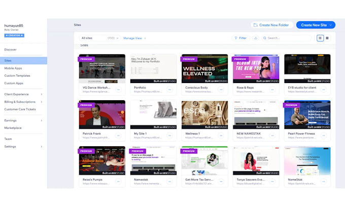The height and width of the screenshot is (207, 345).
Task: Open more actions for NEW NAMESTAK site
Action: point(272,136)
